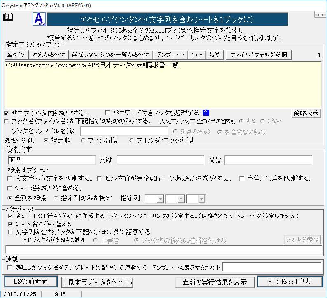Click the ブック名(ファイル名)に text field
327x298 pixels.
pyautogui.click(x=124, y=131)
